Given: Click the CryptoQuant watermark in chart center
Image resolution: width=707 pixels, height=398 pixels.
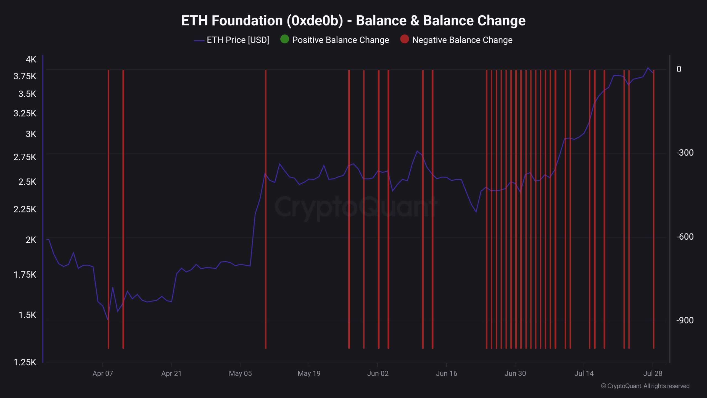Looking at the screenshot, I should click(x=356, y=207).
